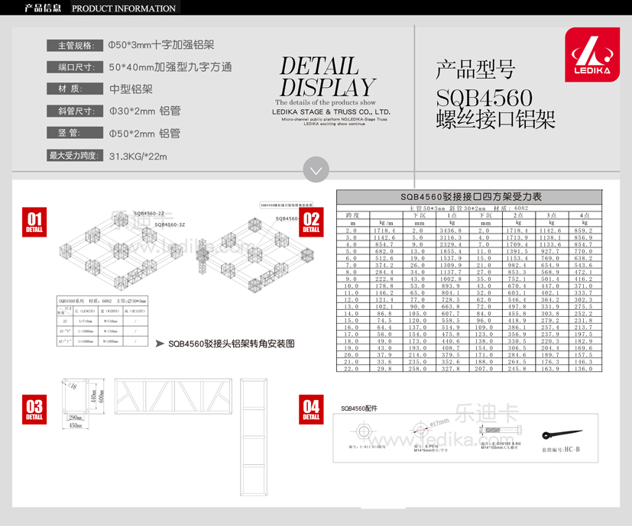
Task: Click the value "Φ30*2mm 铝管"
Action: click(x=144, y=111)
